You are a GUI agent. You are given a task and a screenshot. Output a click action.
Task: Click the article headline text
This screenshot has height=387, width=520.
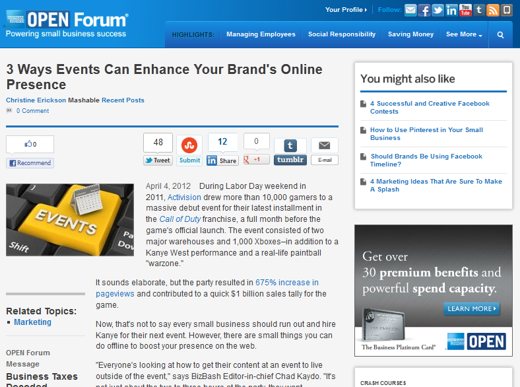click(164, 77)
